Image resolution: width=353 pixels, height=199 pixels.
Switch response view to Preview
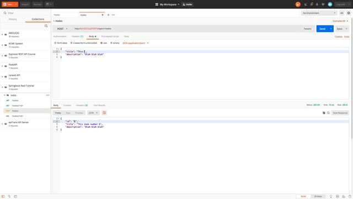click(x=79, y=113)
